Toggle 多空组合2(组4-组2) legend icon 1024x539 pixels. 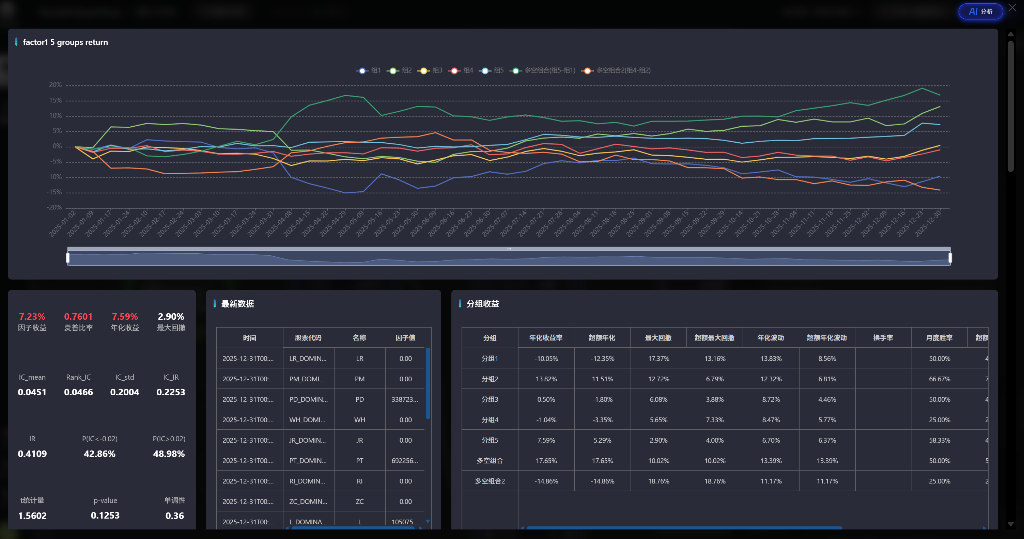tap(587, 71)
